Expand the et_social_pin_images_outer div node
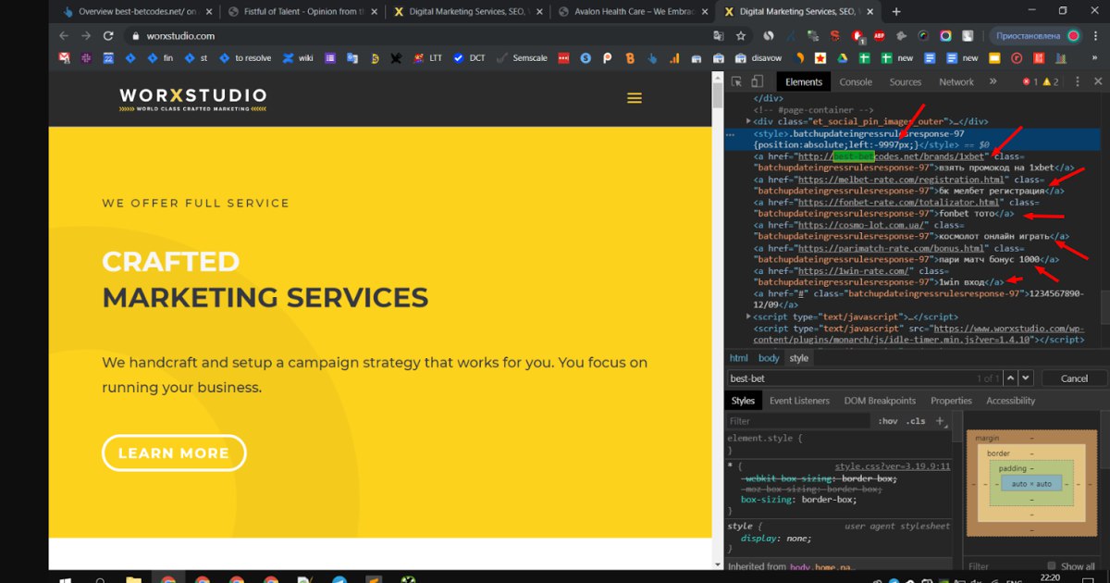 (749, 121)
